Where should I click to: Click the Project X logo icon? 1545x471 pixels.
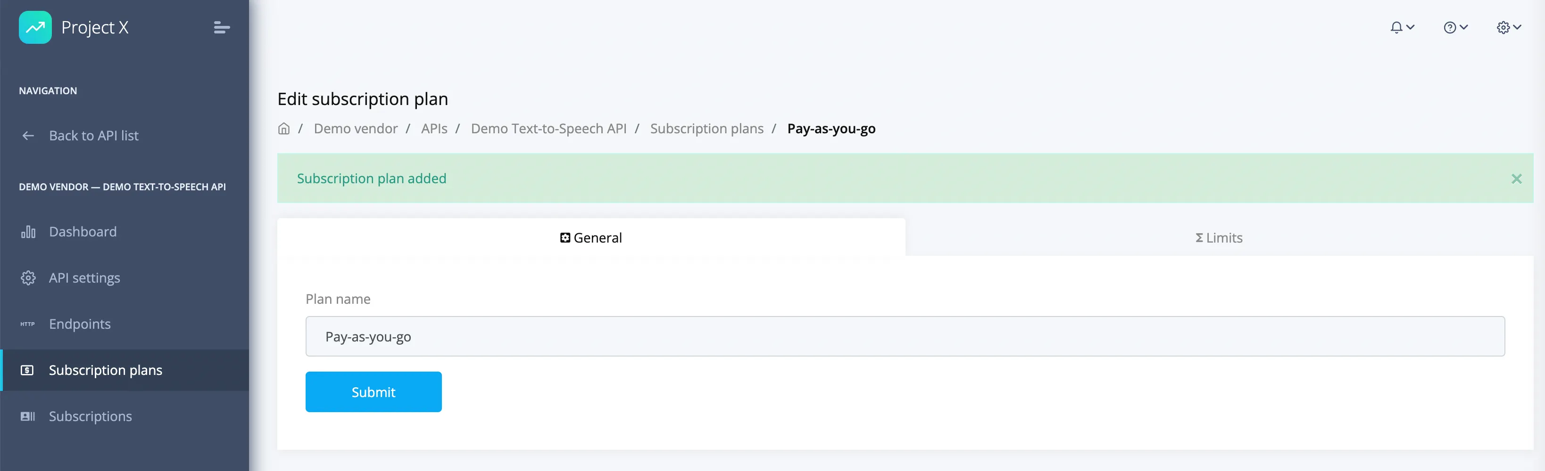tap(35, 28)
